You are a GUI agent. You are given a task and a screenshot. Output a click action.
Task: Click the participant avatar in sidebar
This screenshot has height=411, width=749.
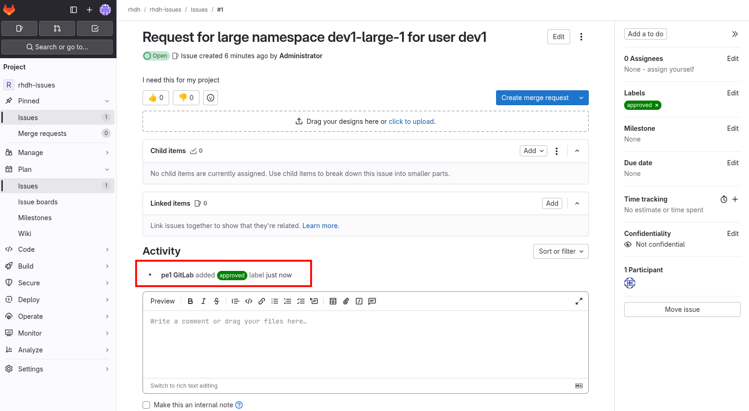coord(630,283)
